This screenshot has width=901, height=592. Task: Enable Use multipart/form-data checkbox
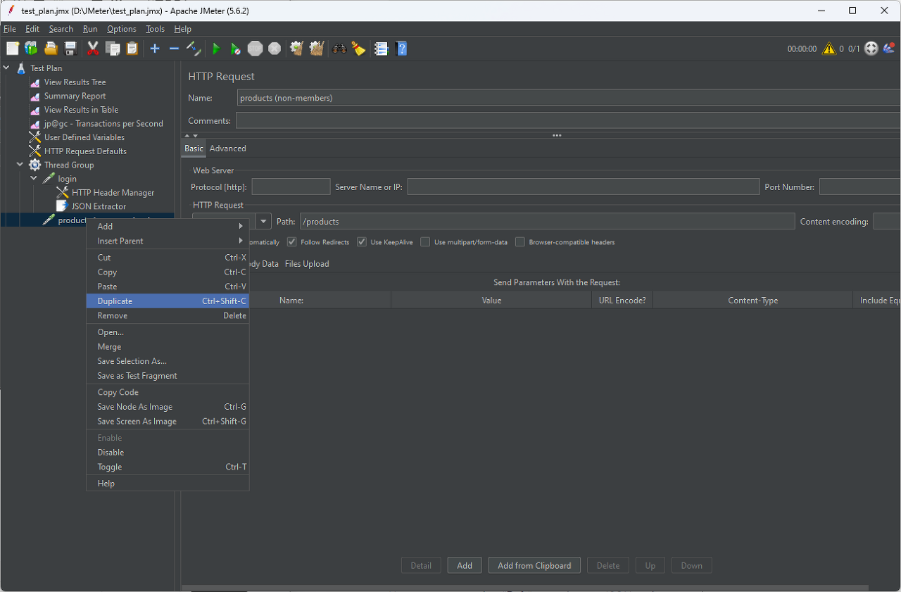click(425, 242)
